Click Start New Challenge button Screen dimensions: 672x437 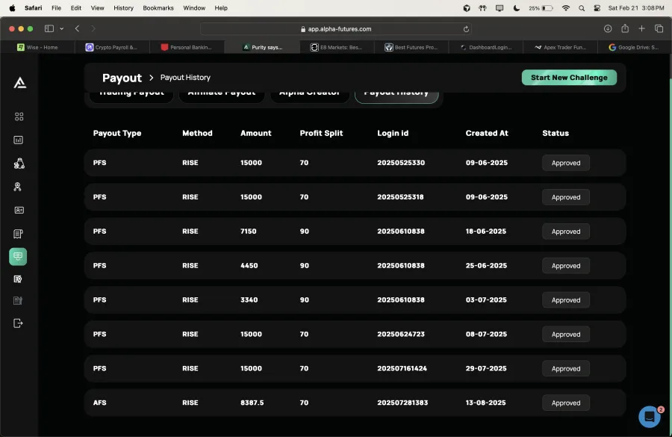coord(569,78)
